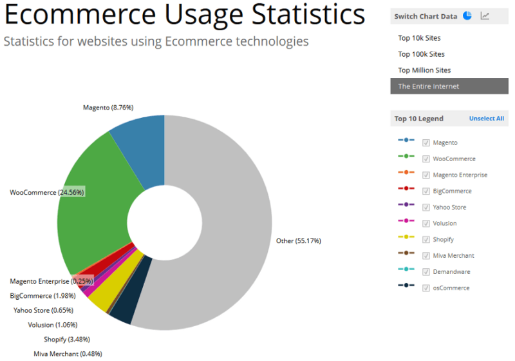
Task: Uncheck the Shopify checkbox
Action: pos(426,239)
